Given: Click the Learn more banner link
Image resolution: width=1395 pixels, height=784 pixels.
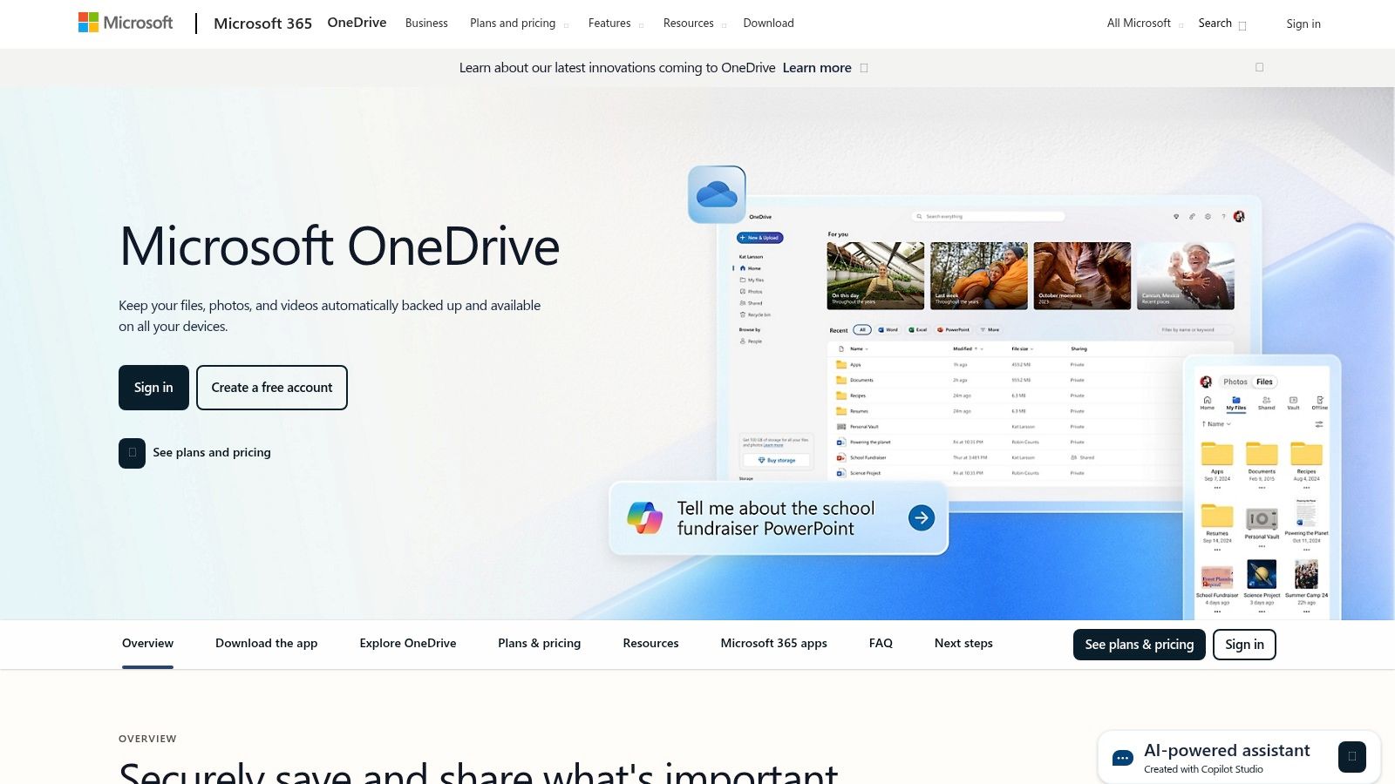Looking at the screenshot, I should tap(817, 68).
